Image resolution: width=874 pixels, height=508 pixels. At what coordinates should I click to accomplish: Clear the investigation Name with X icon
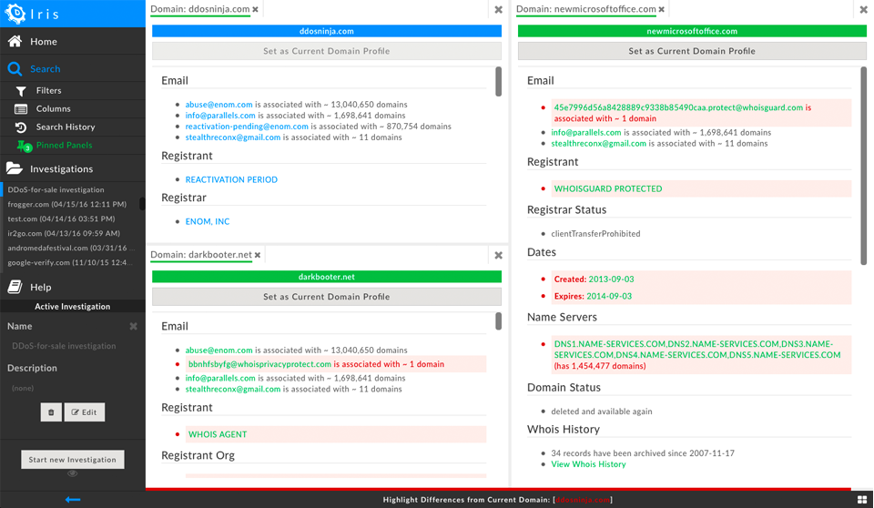pos(133,326)
